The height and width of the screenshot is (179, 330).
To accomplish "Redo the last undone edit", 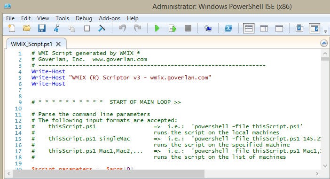I will [137, 28].
